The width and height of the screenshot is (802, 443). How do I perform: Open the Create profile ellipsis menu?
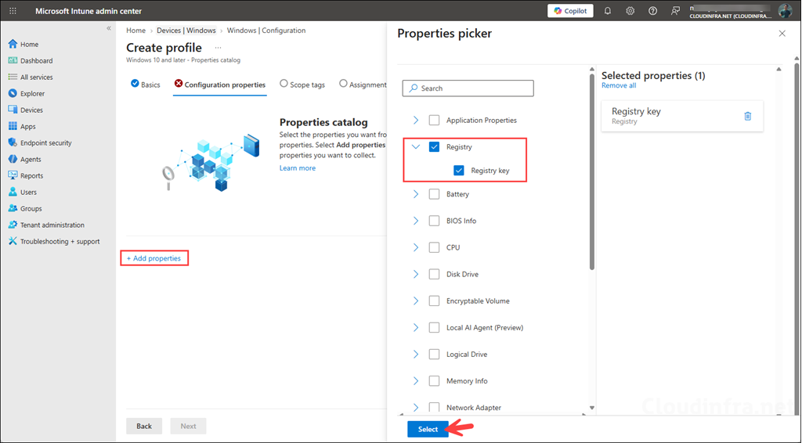[218, 48]
